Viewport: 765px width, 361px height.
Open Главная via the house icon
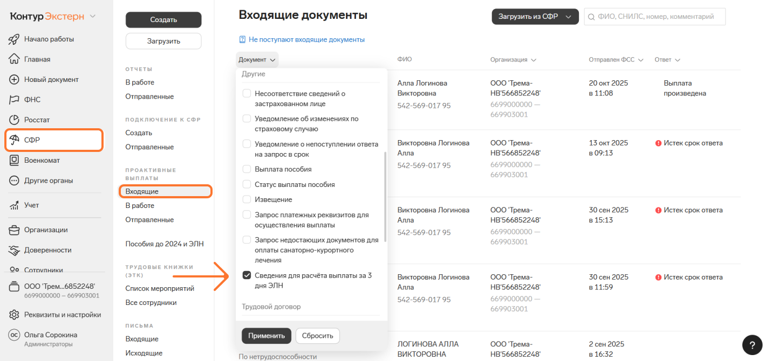(15, 59)
